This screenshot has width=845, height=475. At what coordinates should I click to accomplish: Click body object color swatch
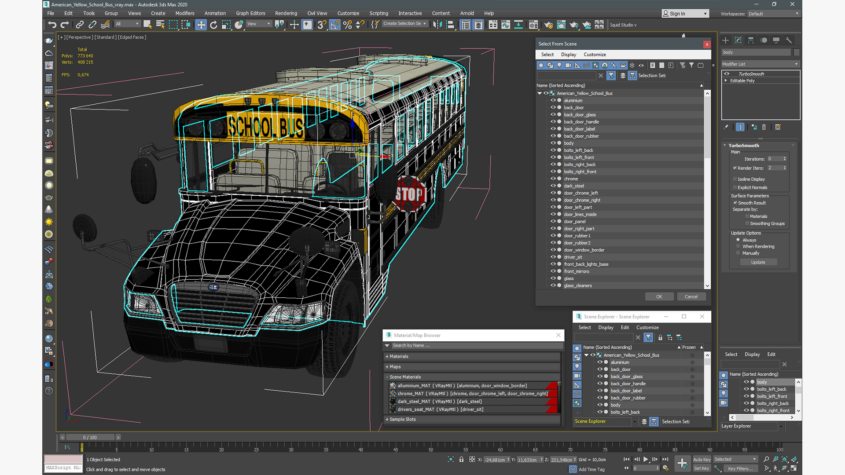point(796,52)
